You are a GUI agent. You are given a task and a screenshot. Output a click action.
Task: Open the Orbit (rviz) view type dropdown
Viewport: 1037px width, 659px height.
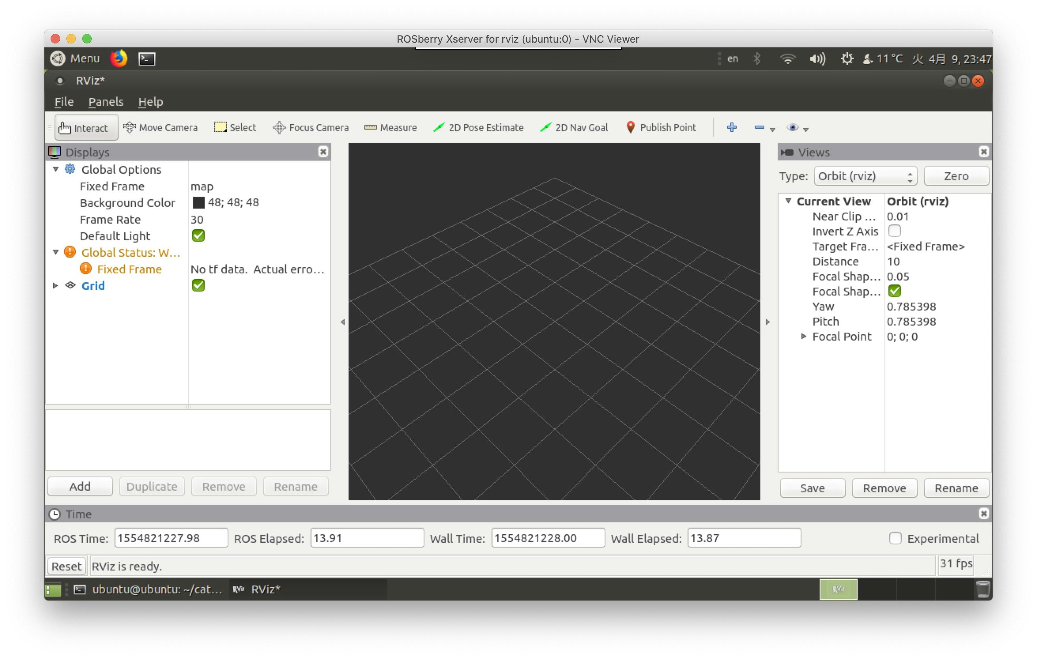[865, 176]
